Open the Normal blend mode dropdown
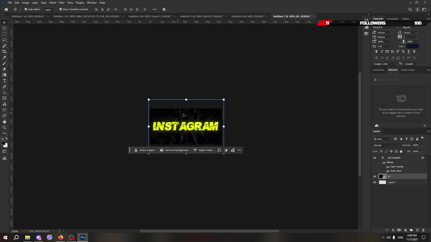This screenshot has width=431, height=242. coord(387,145)
